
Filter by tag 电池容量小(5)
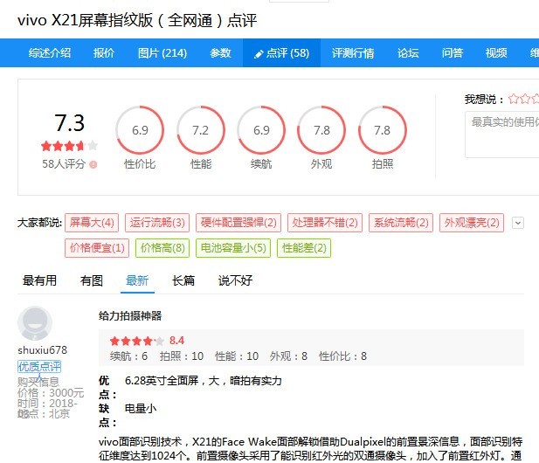coord(233,248)
